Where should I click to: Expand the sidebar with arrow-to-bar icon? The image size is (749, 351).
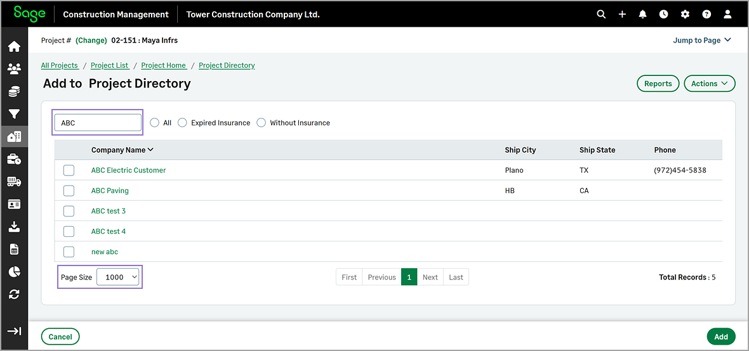[x=15, y=331]
